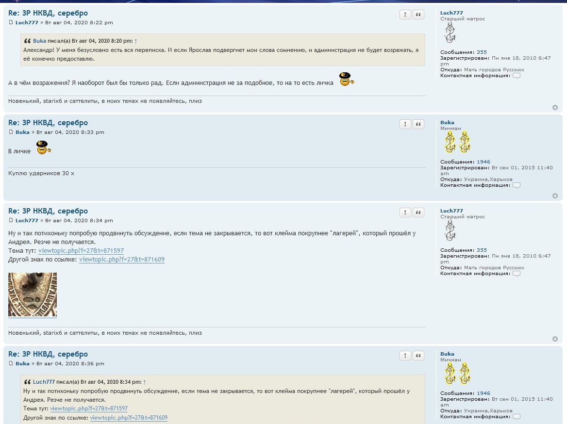
Task: Open link viewtopic.php?f=27&t=871609 in Luch777's post
Action: 122,260
